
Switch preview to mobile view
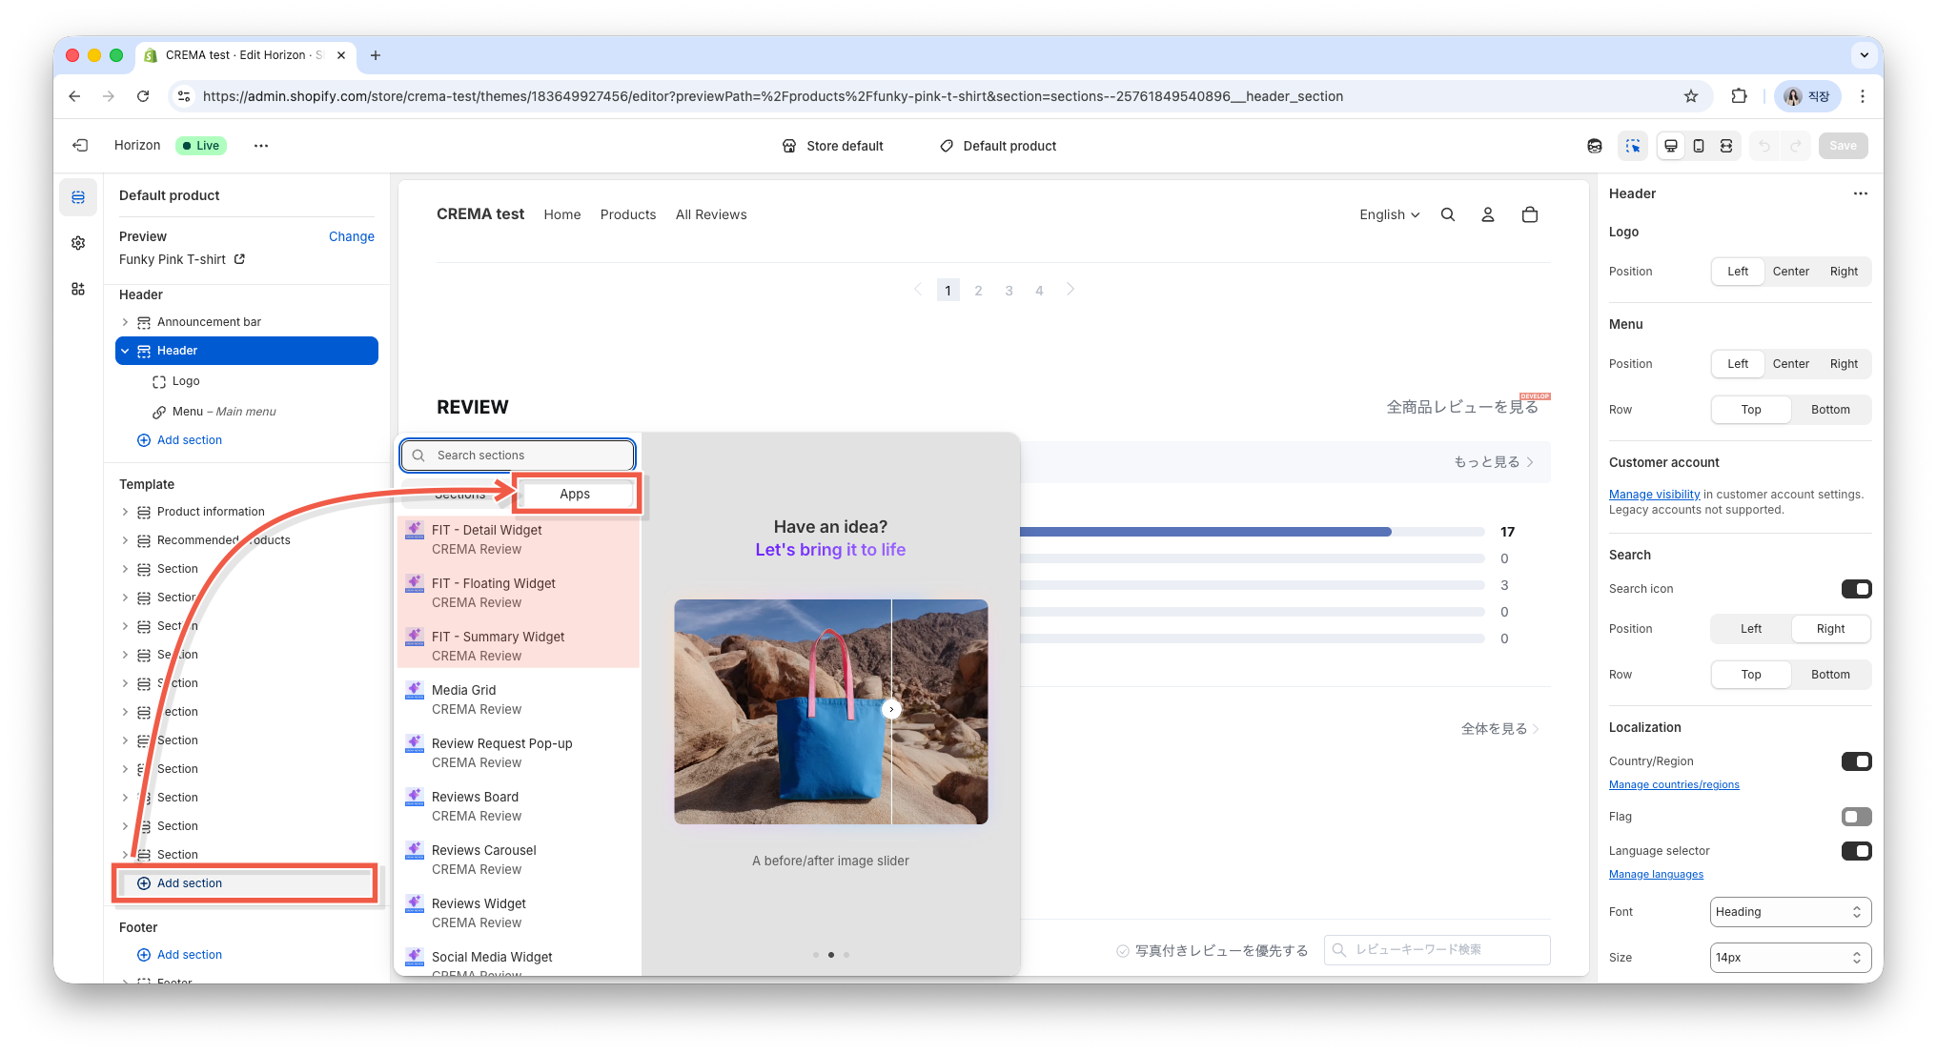[x=1698, y=146]
